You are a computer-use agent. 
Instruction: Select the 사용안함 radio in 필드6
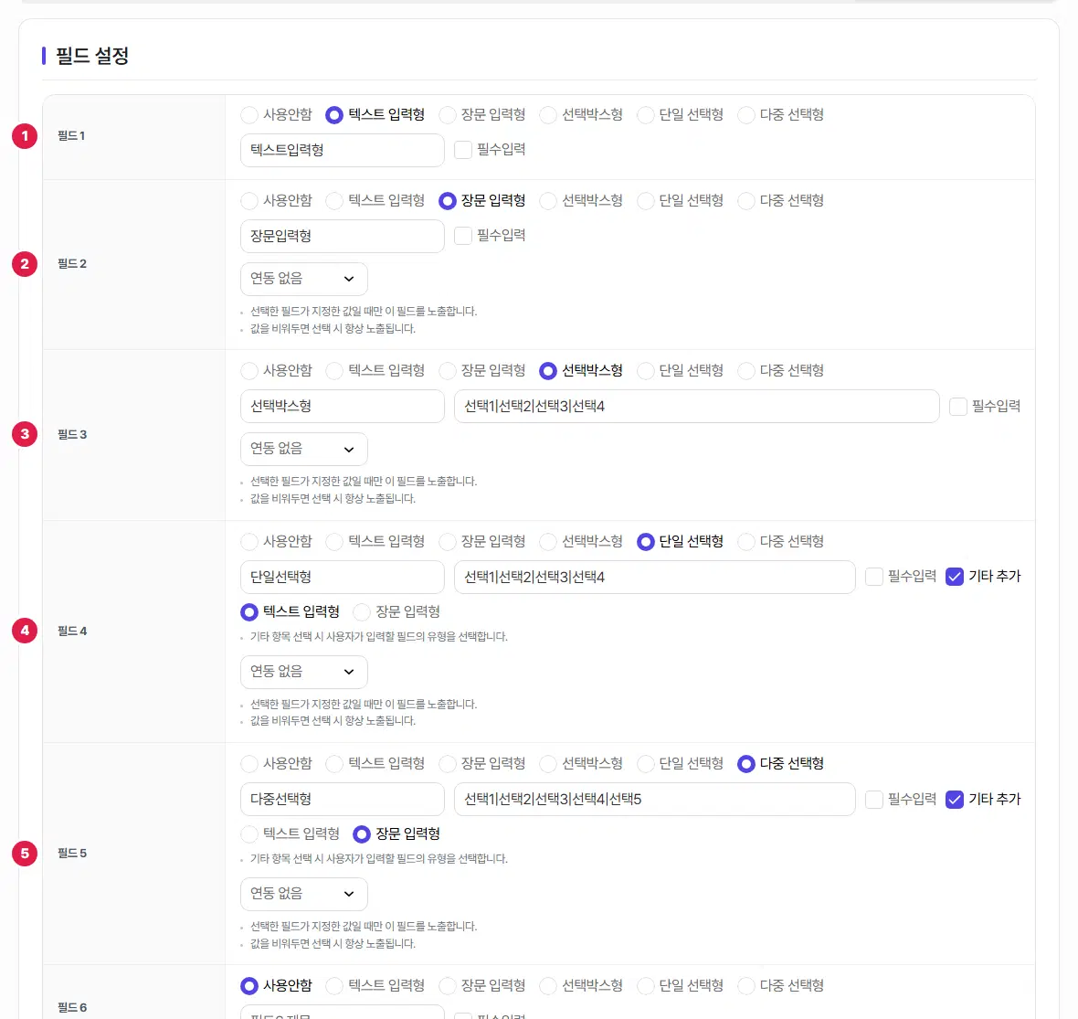click(x=248, y=986)
